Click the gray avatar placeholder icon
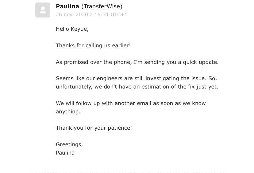 (43, 10)
